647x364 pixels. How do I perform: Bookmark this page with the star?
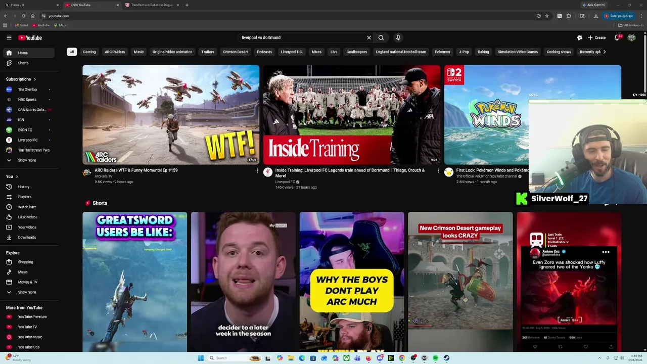tap(546, 16)
